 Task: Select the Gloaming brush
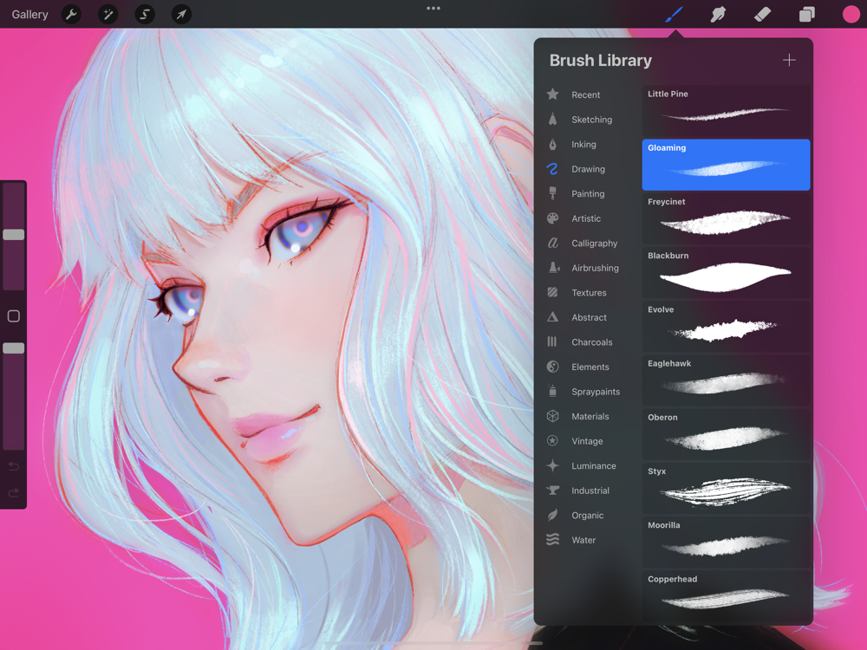tap(726, 165)
